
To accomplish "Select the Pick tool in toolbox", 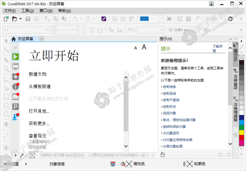I will coord(6,41).
